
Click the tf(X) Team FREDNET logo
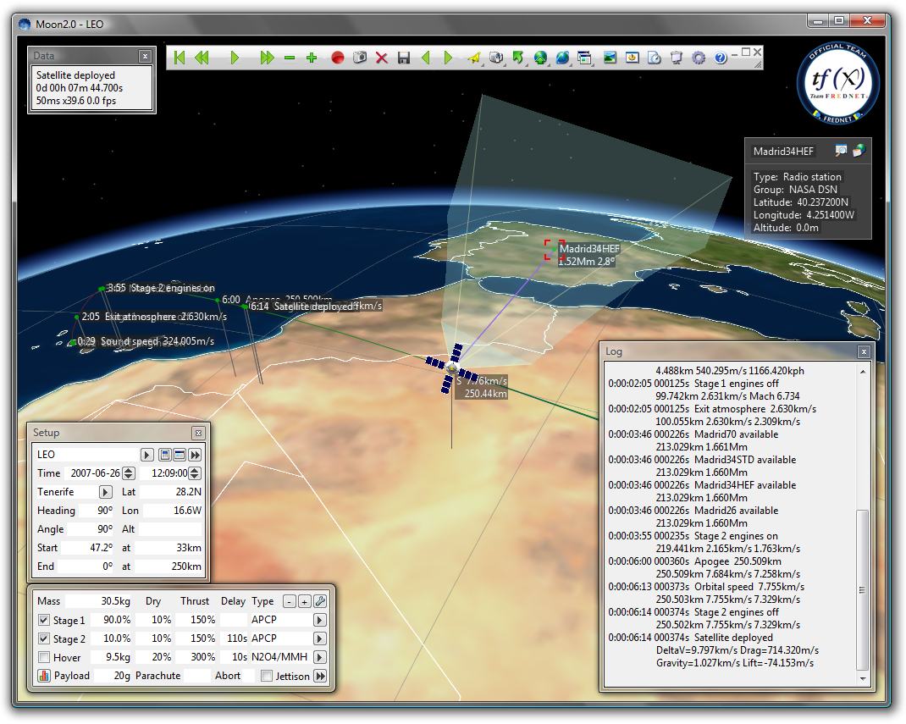837,83
